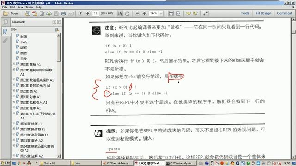Image resolution: width=296 pixels, height=166 pixels.
Task: Open the Comment pane
Action: [285, 13]
